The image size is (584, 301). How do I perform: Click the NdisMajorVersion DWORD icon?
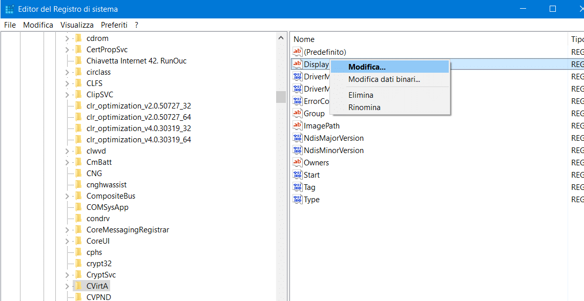coord(298,138)
